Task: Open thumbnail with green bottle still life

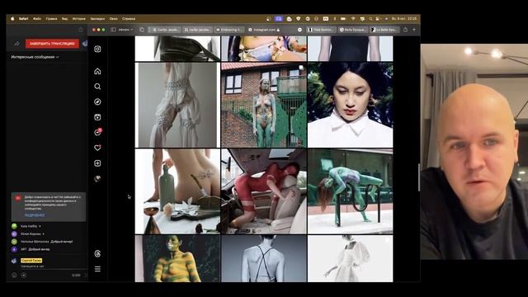Action: [177, 191]
